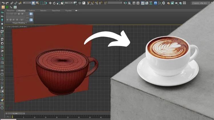Screen dimensions: 214x120
Task: Open the Schematic View icon
Action: (151, 3)
